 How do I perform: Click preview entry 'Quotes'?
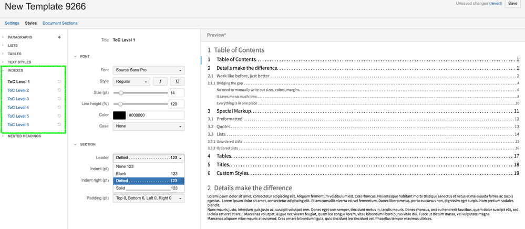pyautogui.click(x=223, y=127)
